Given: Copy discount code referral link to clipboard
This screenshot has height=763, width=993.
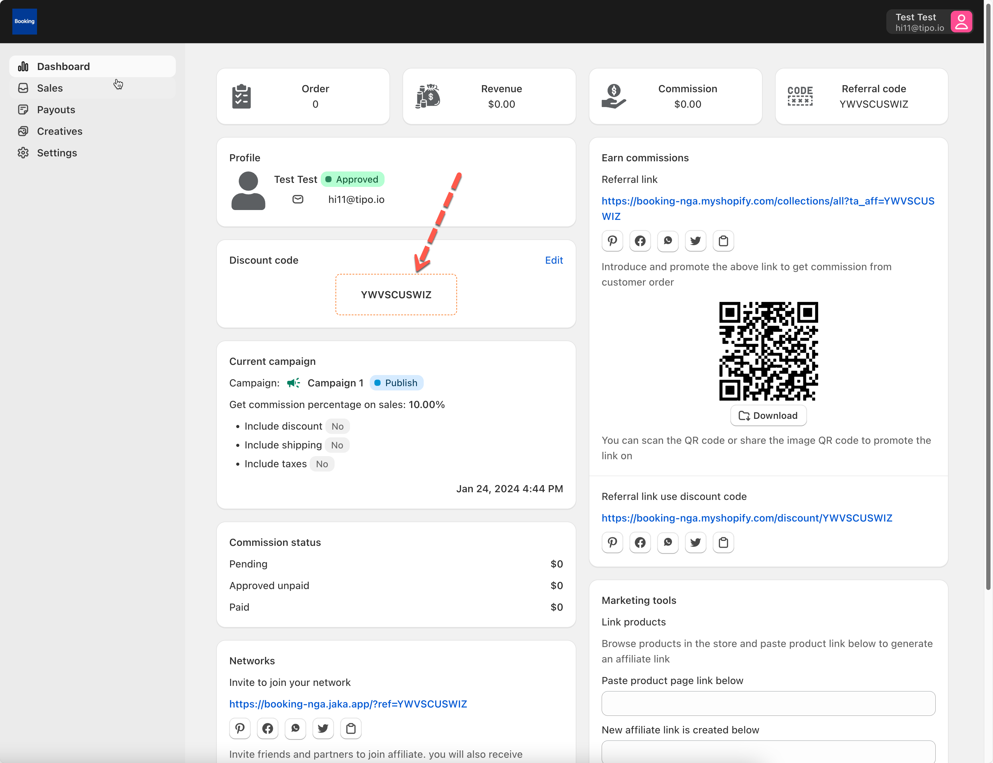Looking at the screenshot, I should tap(723, 542).
